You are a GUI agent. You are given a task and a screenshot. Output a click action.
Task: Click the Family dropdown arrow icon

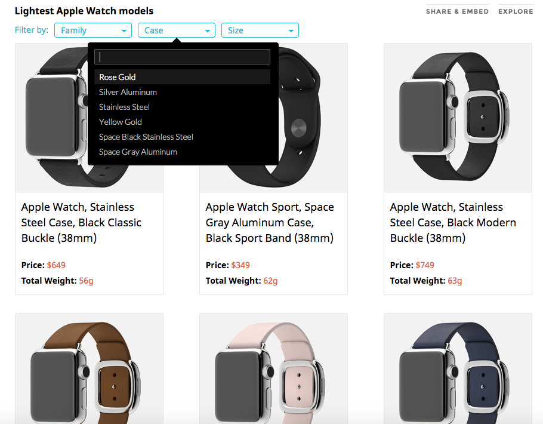124,31
